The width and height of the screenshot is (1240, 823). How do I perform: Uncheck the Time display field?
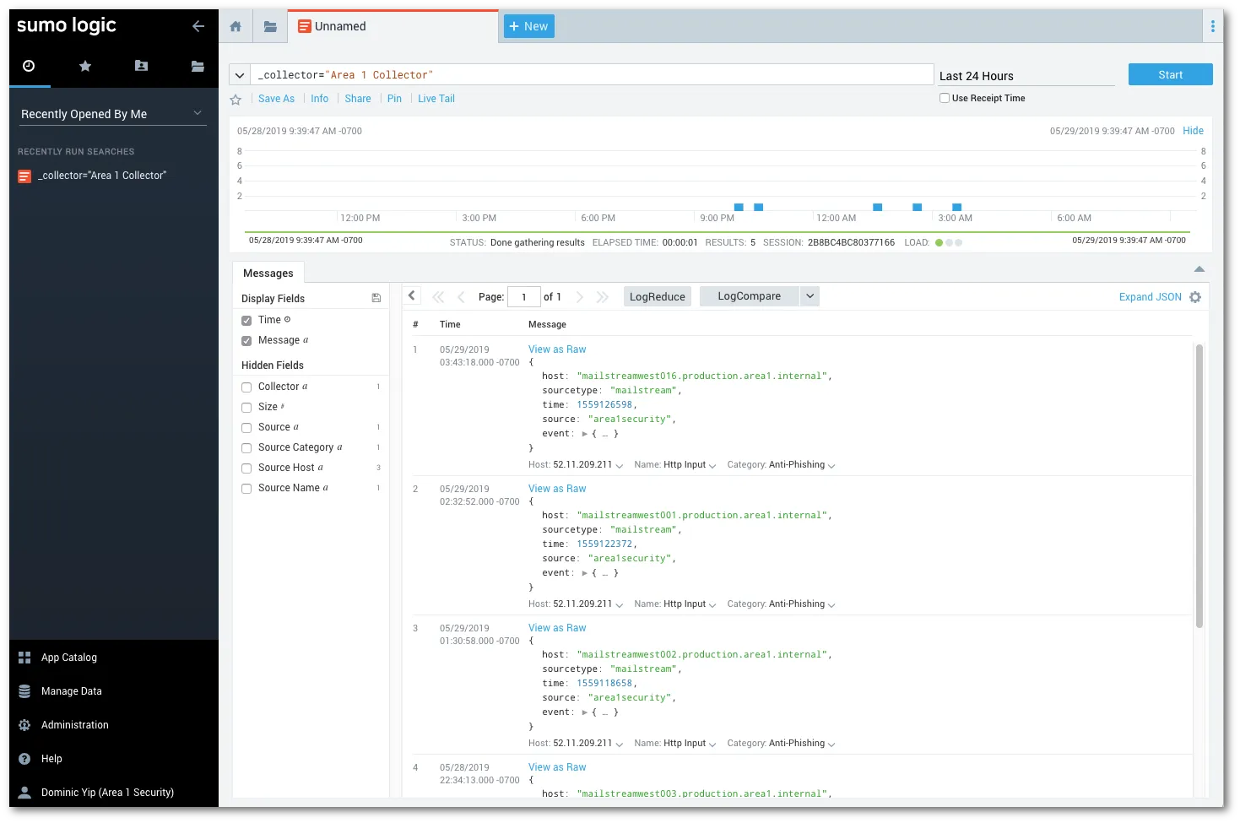pyautogui.click(x=246, y=321)
